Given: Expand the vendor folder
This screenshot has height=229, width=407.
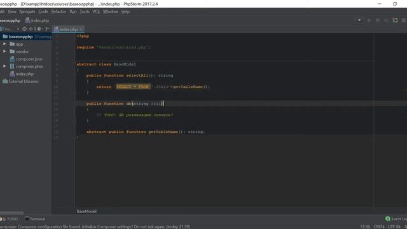Looking at the screenshot, I should [4, 52].
